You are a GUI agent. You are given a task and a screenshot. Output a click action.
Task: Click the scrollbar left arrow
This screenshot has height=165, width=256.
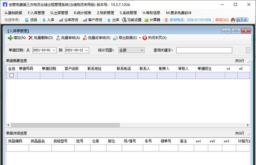[x=9, y=125]
